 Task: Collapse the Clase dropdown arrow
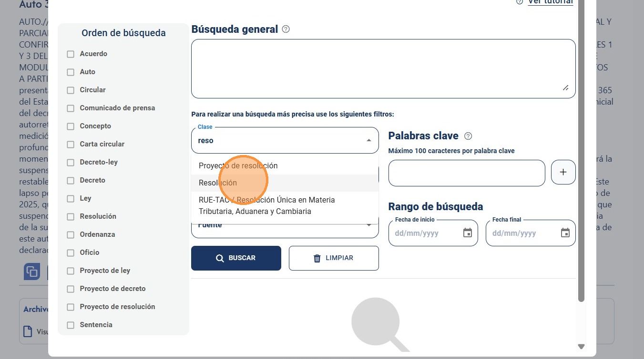[x=368, y=140]
